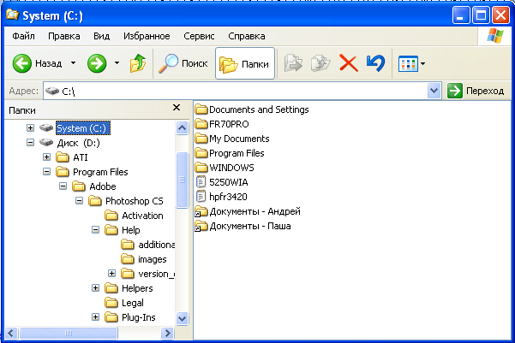Viewport: 515px width, 343px height.
Task: Expand the Helpers folder node
Action: [95, 288]
